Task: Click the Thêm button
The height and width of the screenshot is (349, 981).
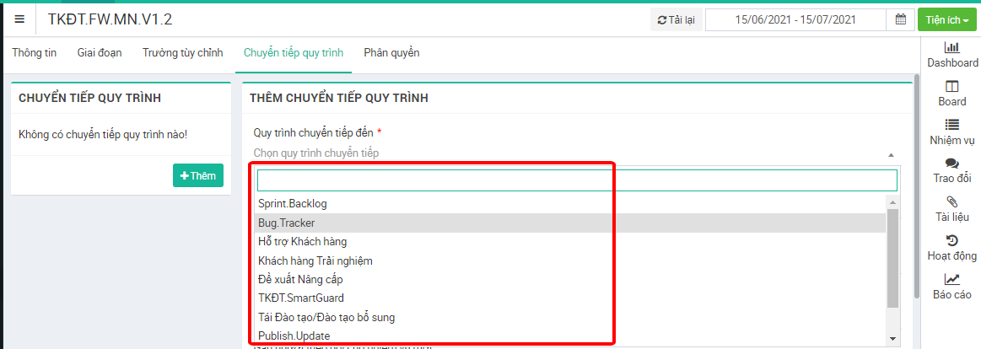Action: click(x=198, y=175)
